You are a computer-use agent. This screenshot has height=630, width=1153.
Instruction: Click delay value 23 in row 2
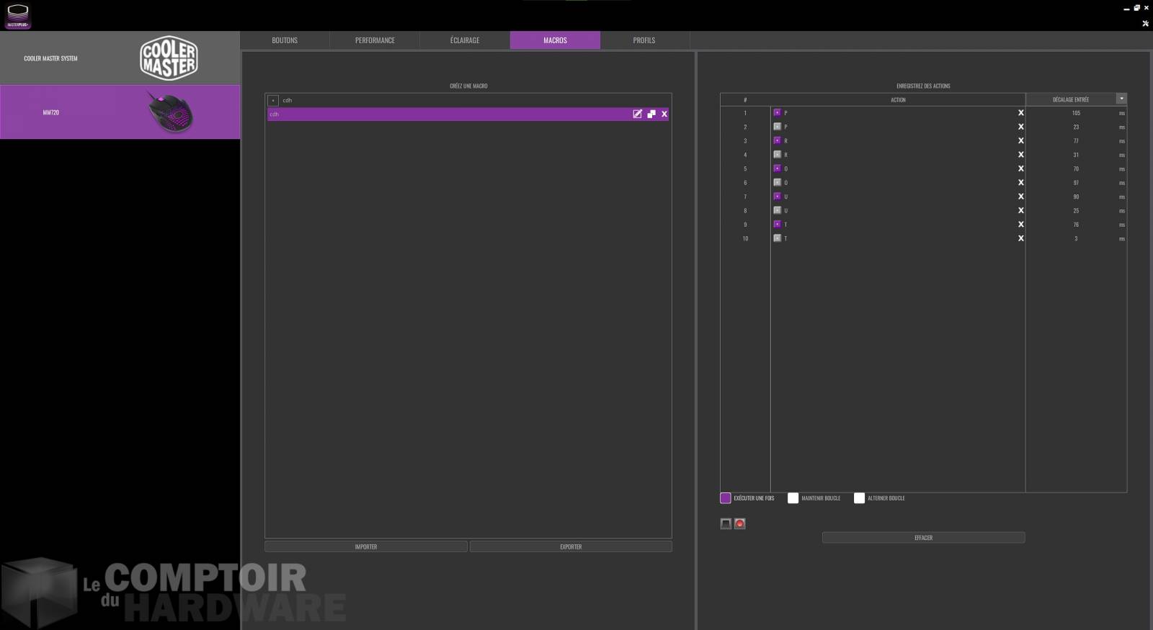[x=1076, y=127]
